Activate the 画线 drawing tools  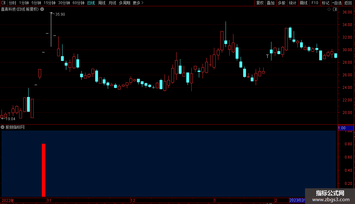(x=303, y=3)
